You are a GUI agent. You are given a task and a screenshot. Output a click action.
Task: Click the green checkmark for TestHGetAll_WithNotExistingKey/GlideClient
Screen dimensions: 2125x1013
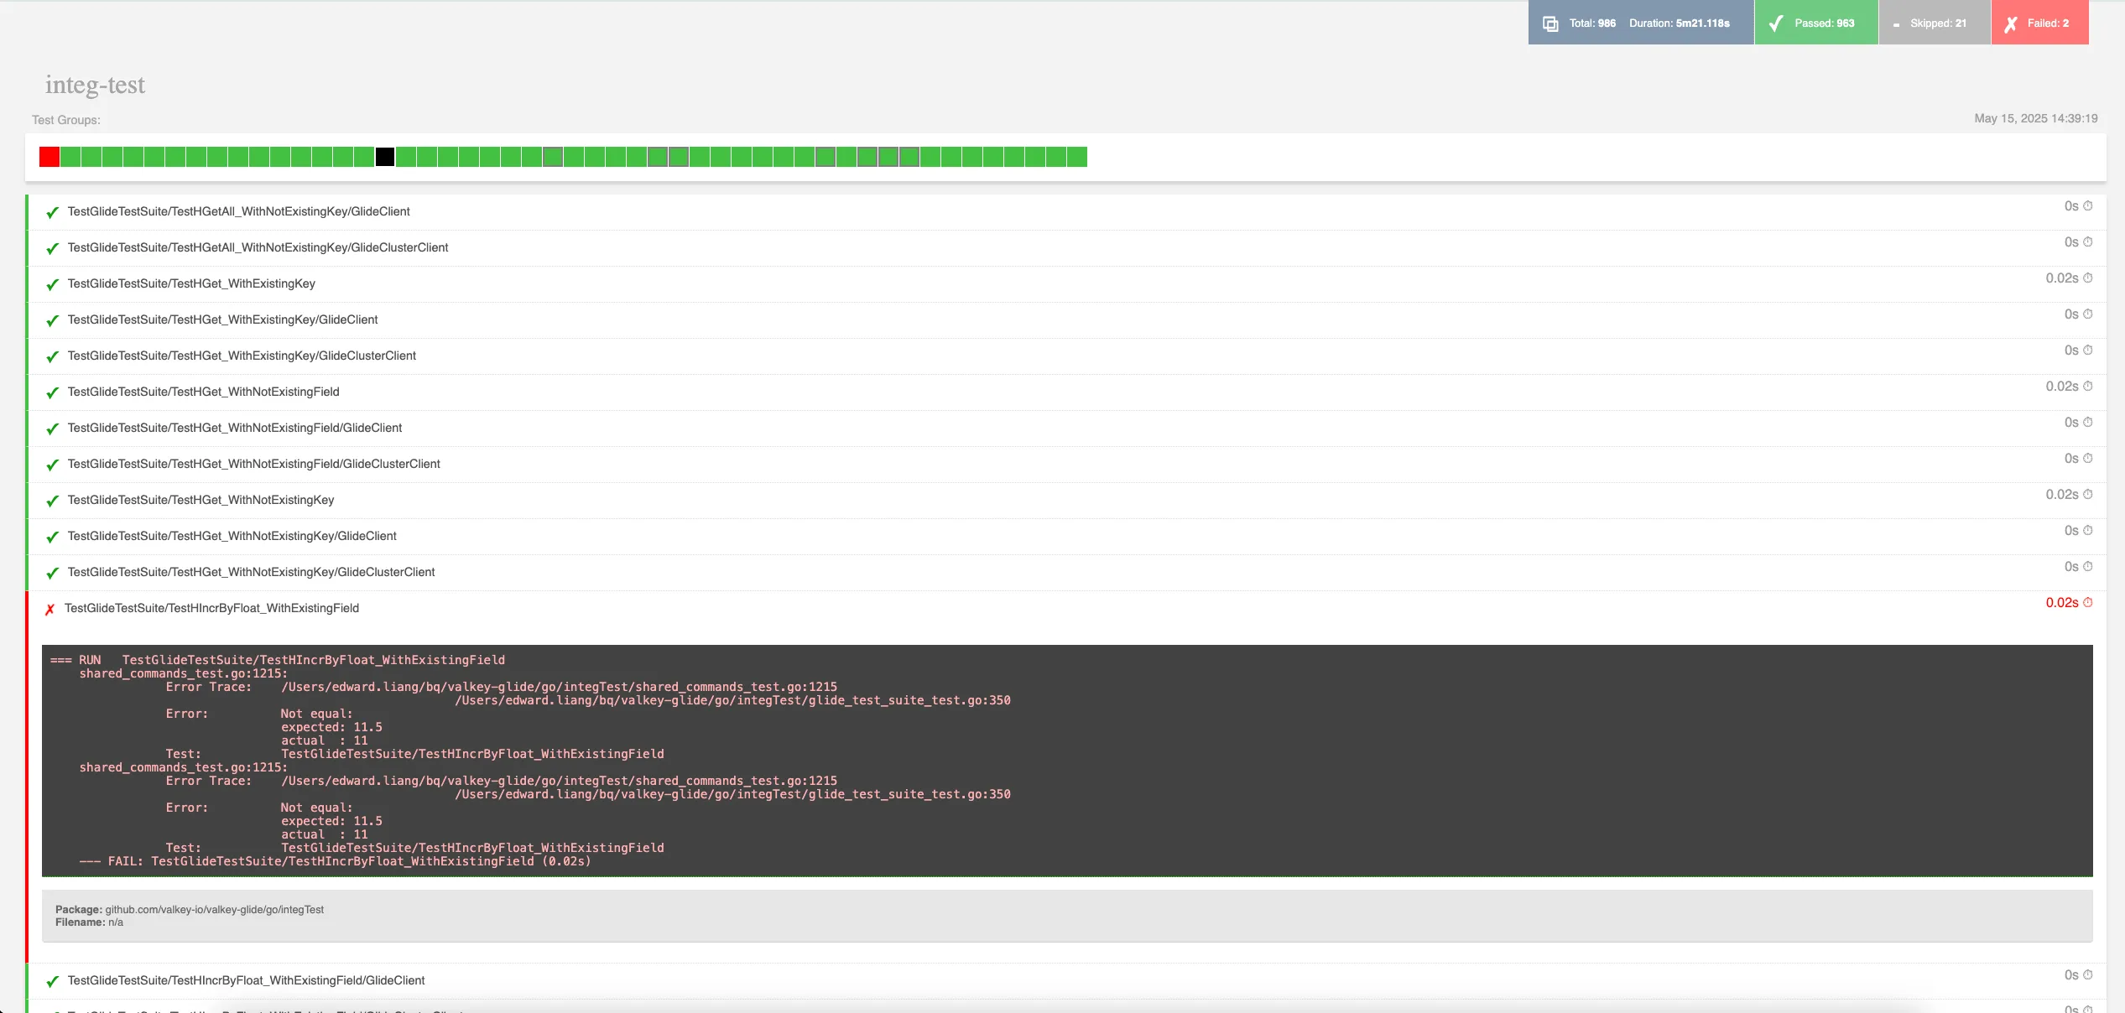click(52, 213)
